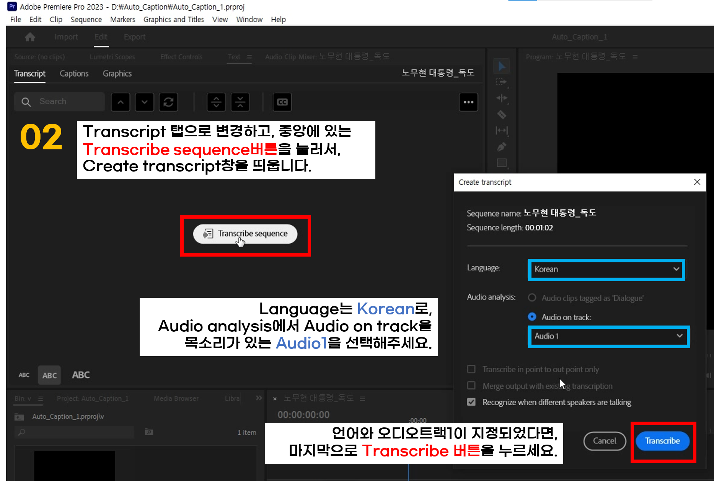Image resolution: width=714 pixels, height=481 pixels.
Task: Set transcript font to smallest ABC
Action: point(24,375)
